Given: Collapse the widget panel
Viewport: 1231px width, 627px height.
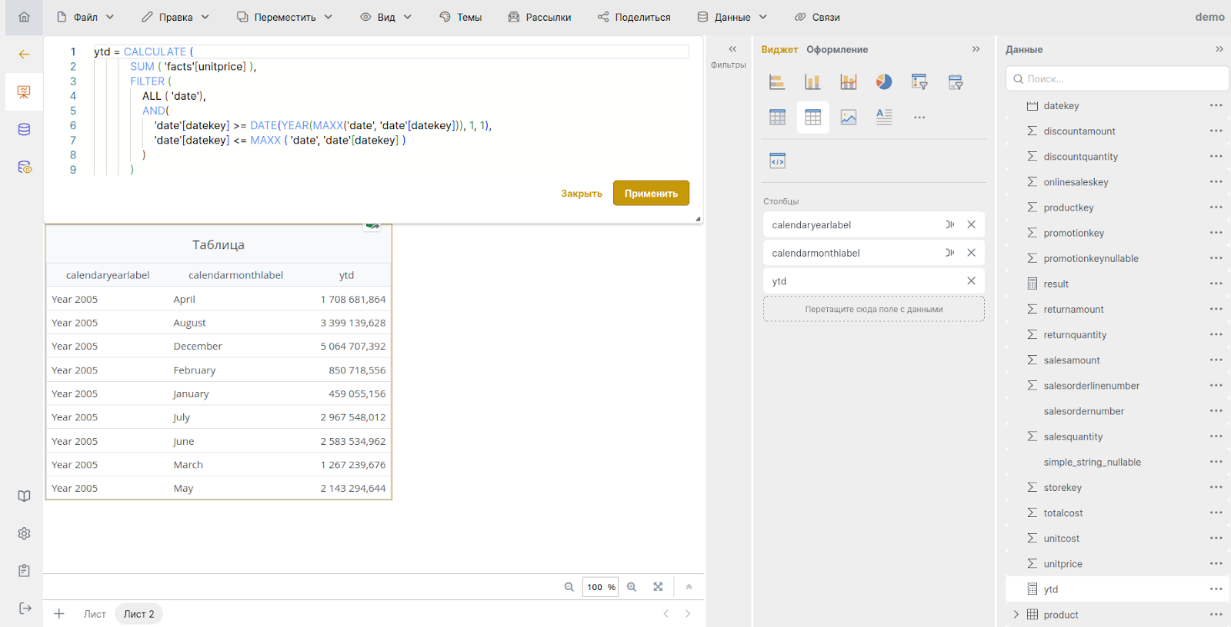Looking at the screenshot, I should 976,49.
